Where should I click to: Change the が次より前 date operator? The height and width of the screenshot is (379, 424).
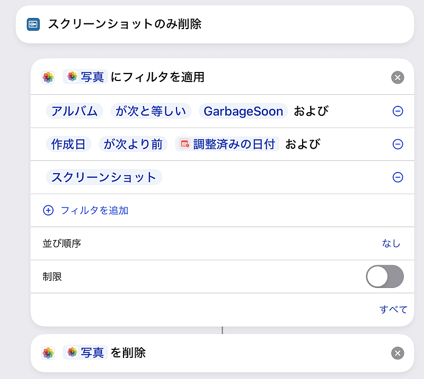133,144
